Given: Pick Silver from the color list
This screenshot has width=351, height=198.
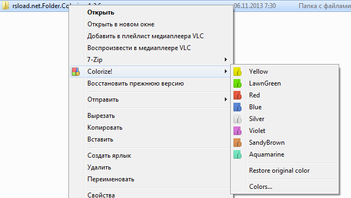Looking at the screenshot, I should pyautogui.click(x=257, y=119).
